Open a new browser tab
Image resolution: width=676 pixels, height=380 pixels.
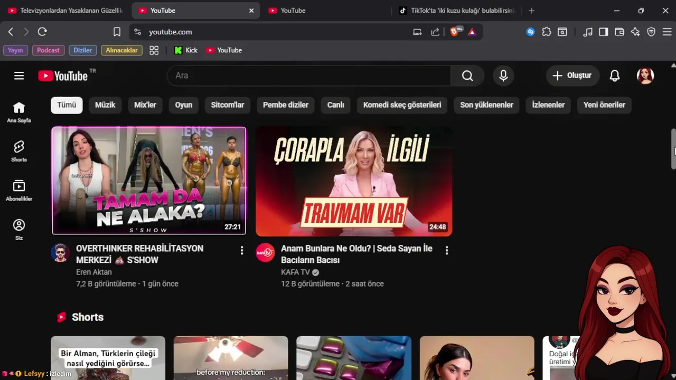tap(532, 11)
